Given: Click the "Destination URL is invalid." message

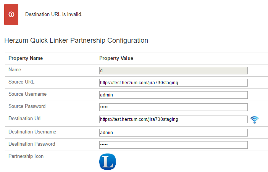Looking at the screenshot, I should tap(53, 14).
